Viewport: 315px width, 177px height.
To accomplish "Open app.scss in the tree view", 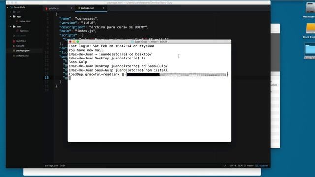I will 24,31.
